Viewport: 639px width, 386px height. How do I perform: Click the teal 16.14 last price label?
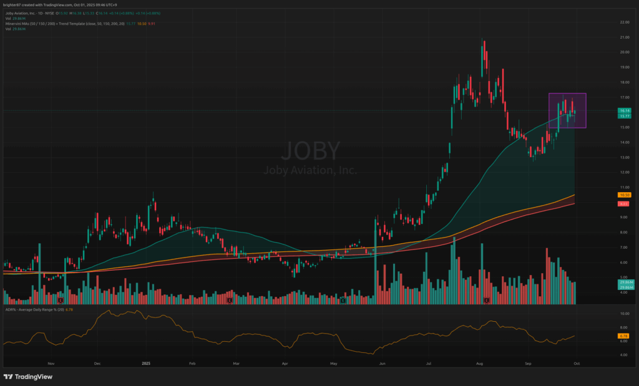(x=623, y=110)
